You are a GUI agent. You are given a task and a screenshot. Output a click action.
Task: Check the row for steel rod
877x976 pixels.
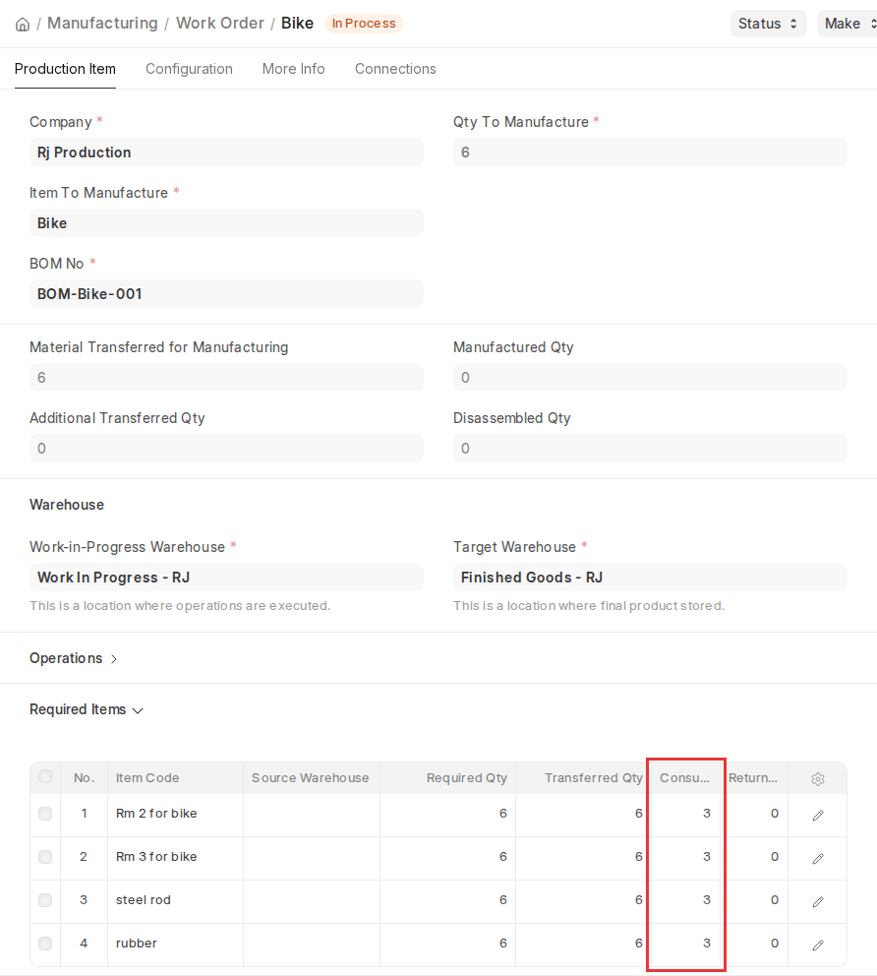(45, 900)
